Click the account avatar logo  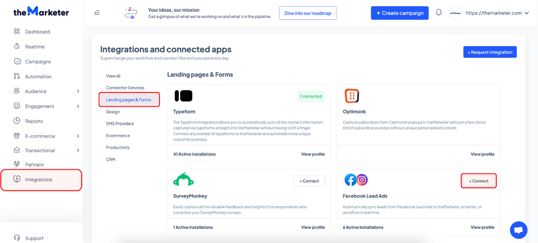[x=455, y=13]
